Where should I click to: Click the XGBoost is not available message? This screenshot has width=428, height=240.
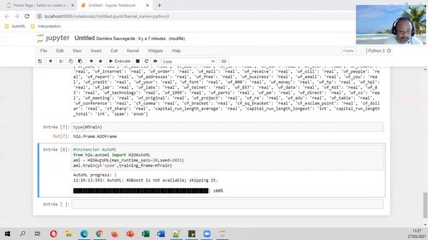146,180
